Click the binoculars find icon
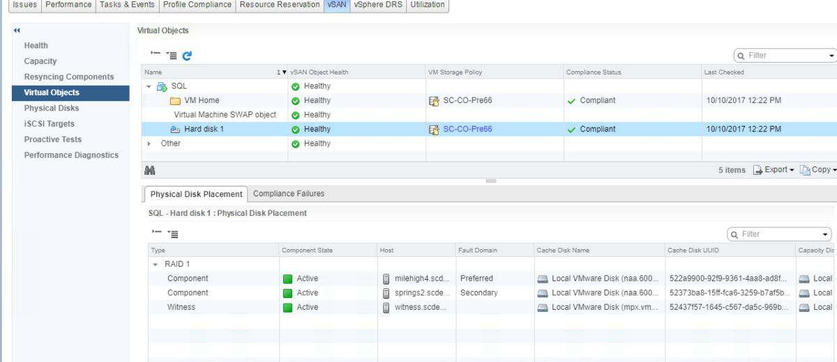Image resolution: width=837 pixels, height=362 pixels. click(x=149, y=170)
